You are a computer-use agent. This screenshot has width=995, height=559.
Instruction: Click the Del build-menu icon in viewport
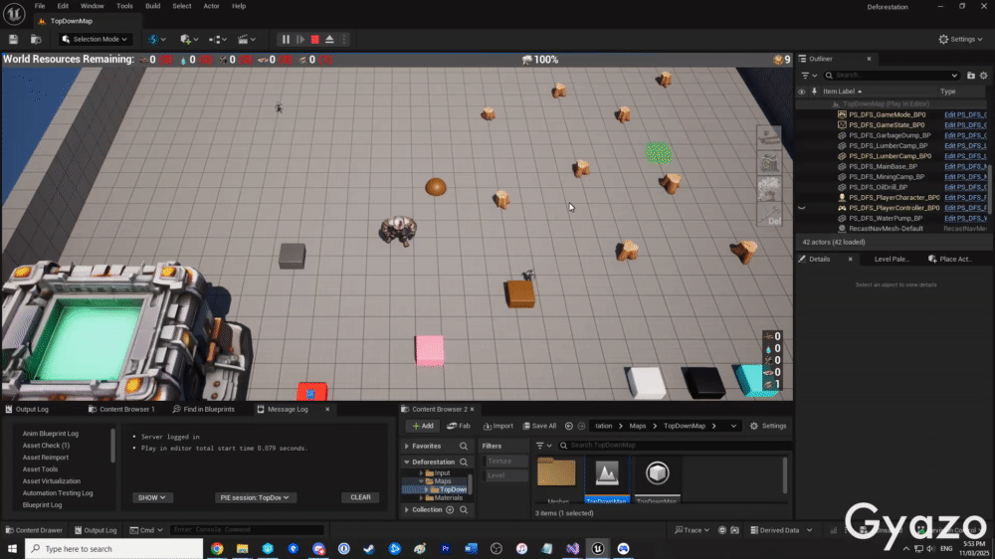pyautogui.click(x=770, y=214)
